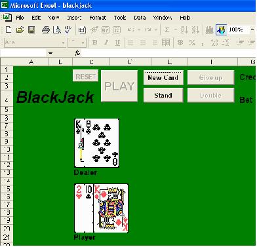
Task: Align text right
Action: 155,43
